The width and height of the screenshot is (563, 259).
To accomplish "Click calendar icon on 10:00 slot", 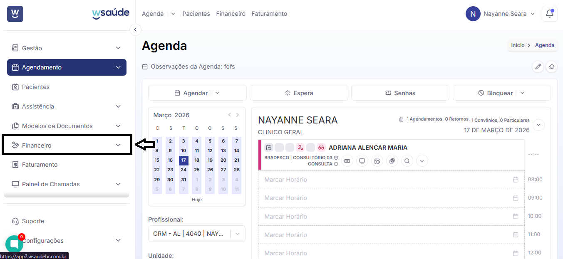I will coord(516,216).
